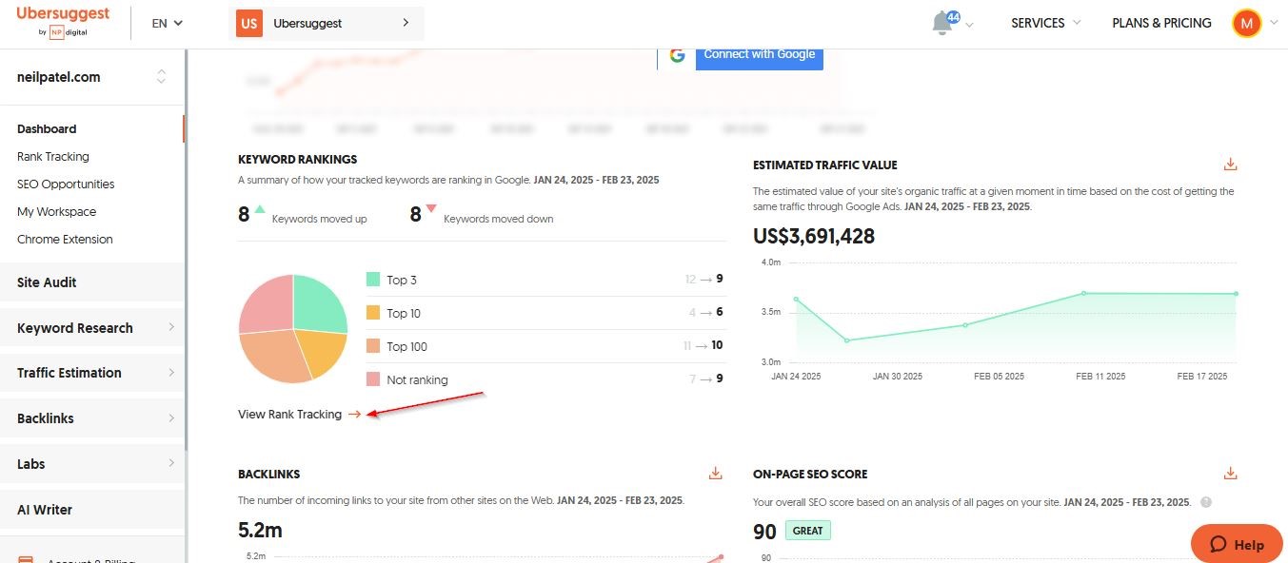Click the notification bell icon
Viewport: 1288px width, 563px height.
pyautogui.click(x=942, y=23)
